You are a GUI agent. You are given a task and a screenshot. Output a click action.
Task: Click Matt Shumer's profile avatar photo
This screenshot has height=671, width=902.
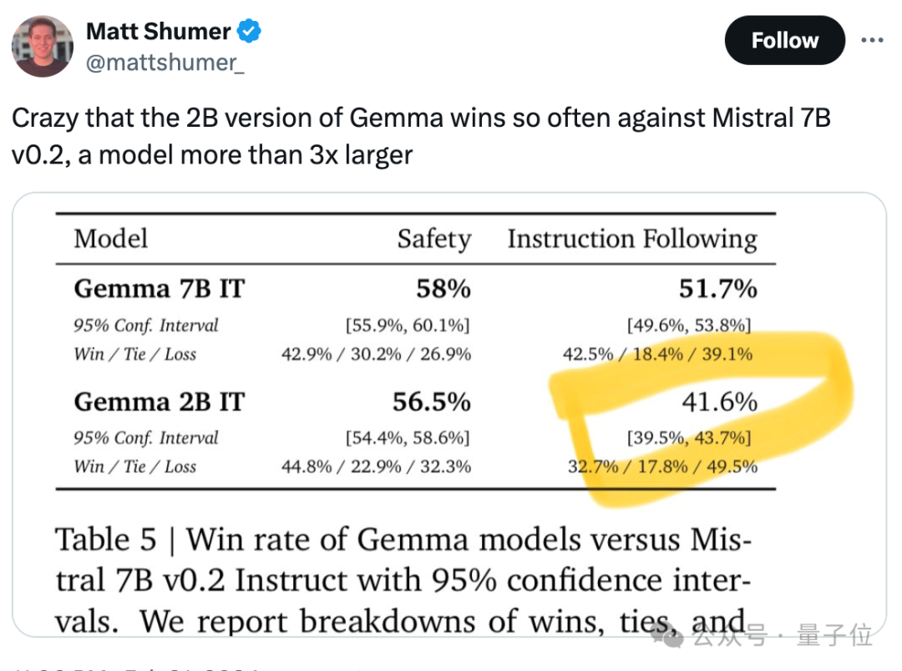coord(43,46)
